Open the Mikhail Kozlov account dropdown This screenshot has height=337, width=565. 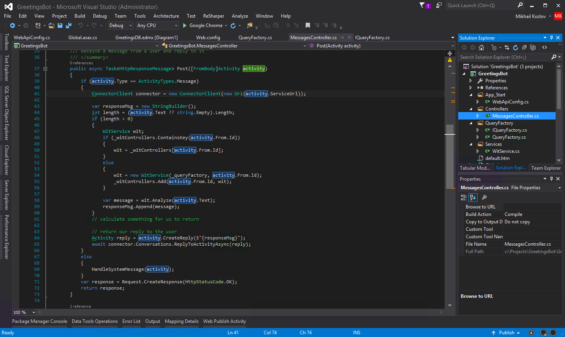[533, 16]
